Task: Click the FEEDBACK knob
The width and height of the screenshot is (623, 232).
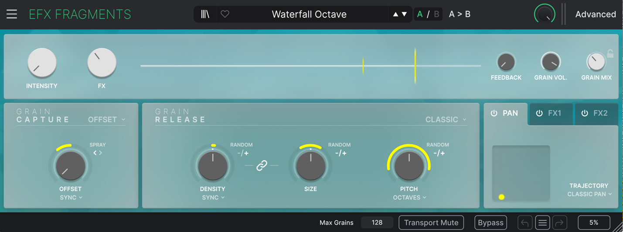Action: click(506, 62)
